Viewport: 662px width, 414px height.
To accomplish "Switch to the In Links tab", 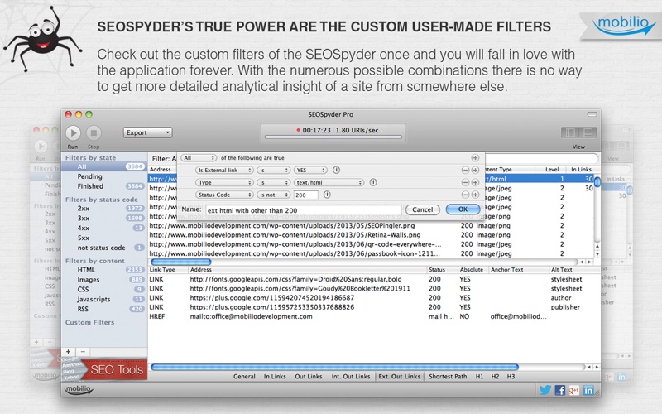I will click(x=275, y=377).
